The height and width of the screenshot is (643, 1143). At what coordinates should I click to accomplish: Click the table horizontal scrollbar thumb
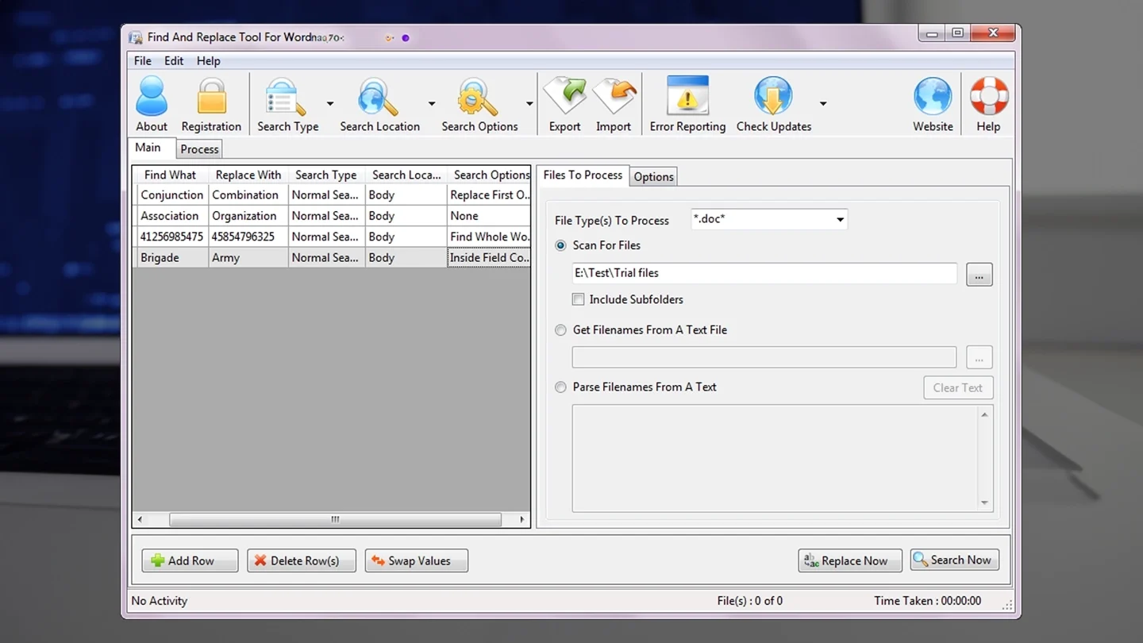pos(335,520)
